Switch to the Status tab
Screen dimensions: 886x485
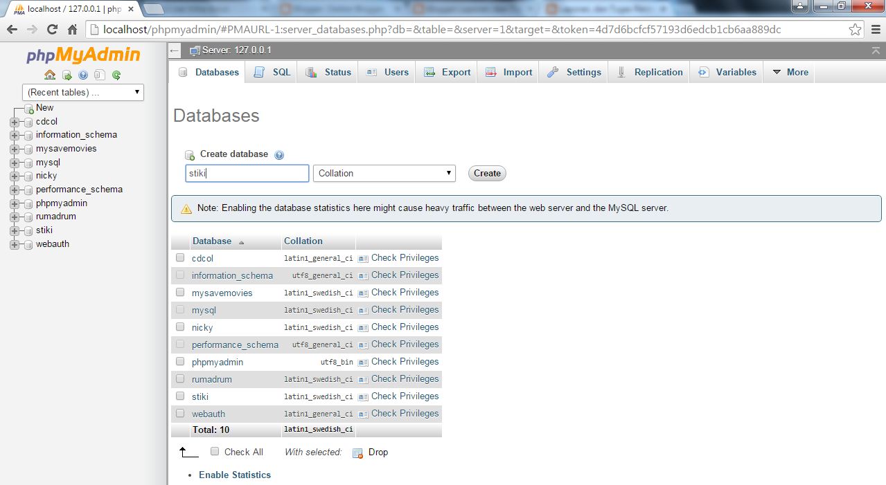point(328,72)
